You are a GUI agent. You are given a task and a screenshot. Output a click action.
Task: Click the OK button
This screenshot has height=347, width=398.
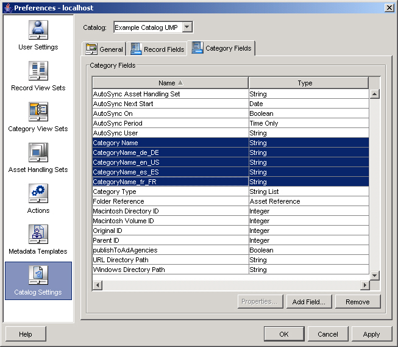[284, 334]
